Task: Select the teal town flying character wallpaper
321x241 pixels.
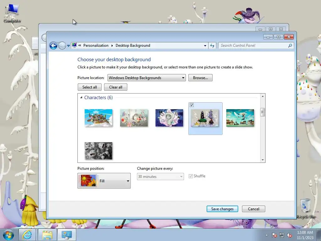Action: [240, 118]
